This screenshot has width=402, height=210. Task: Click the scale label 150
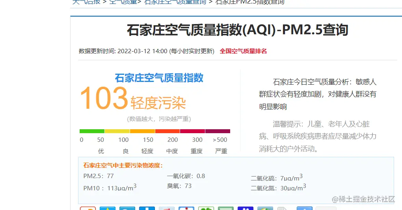pyautogui.click(x=148, y=140)
